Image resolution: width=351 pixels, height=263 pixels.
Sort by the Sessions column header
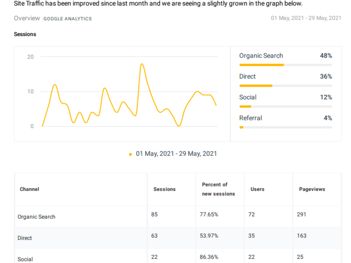pos(165,189)
